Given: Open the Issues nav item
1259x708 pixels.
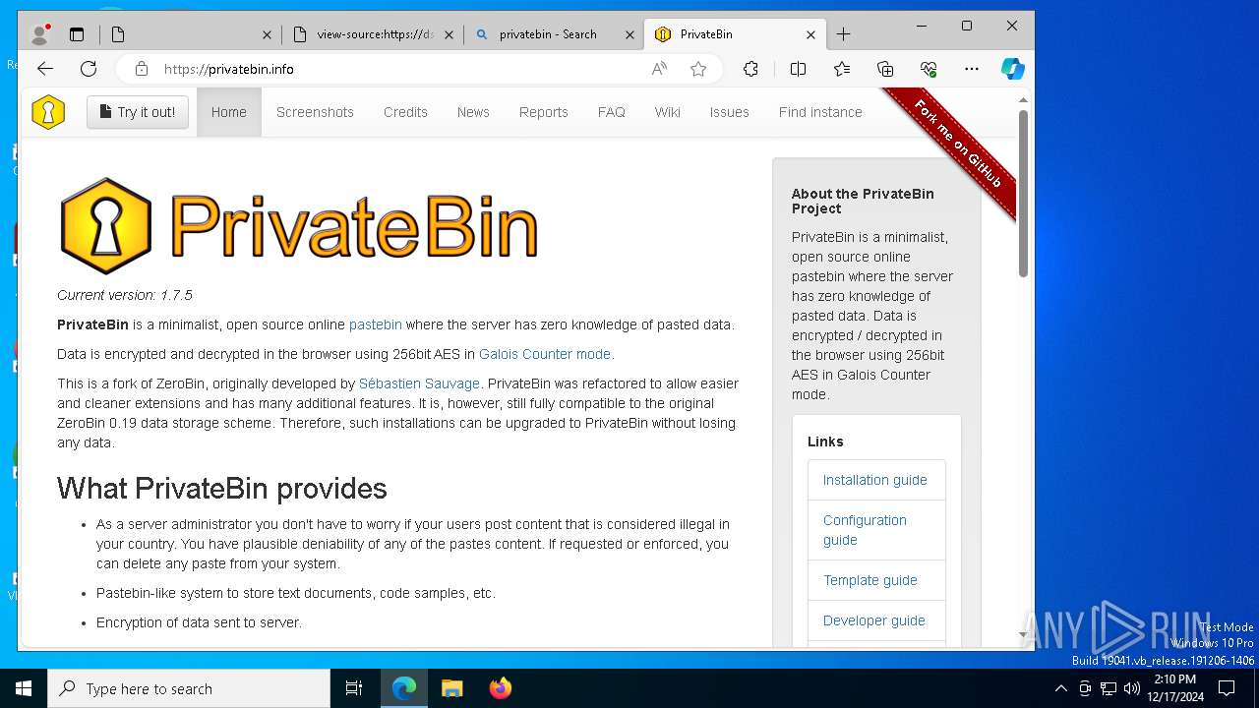Looking at the screenshot, I should click(730, 112).
